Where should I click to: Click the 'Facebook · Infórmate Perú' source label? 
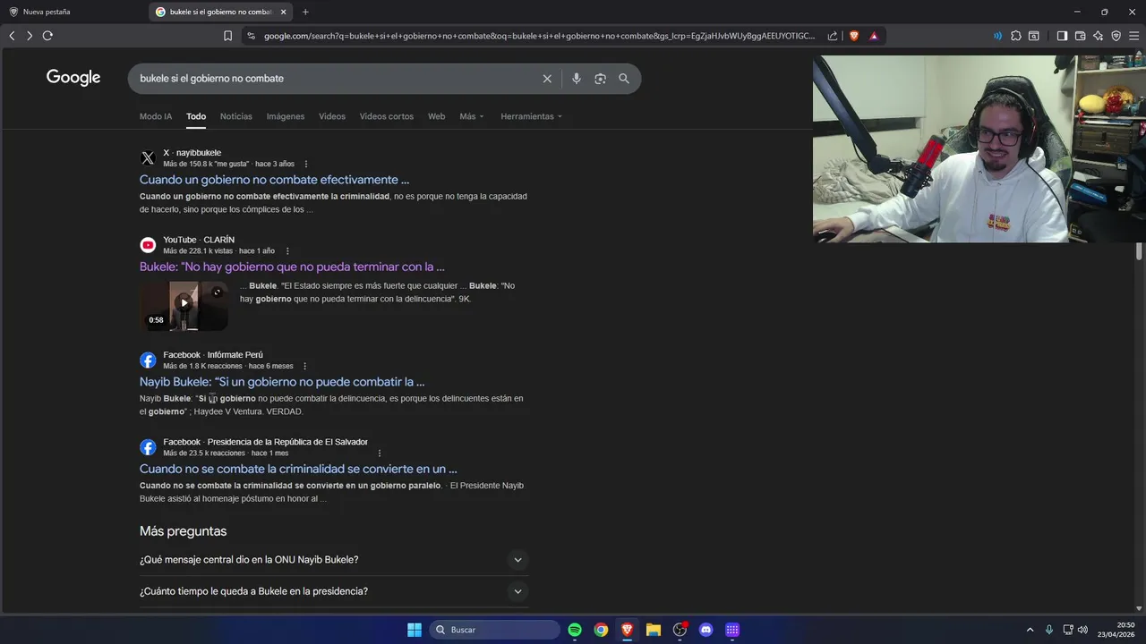[x=213, y=355]
